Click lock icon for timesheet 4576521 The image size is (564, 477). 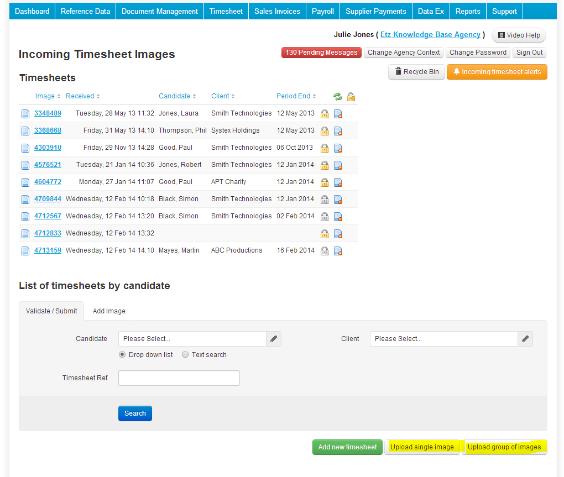coord(325,165)
